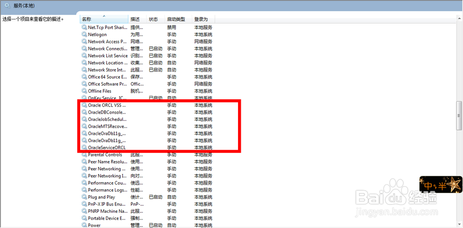This screenshot has height=228, width=463.
Task: Click the gear icon for Offline Files
Action: (x=84, y=91)
